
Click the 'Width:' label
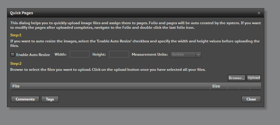[60, 54]
